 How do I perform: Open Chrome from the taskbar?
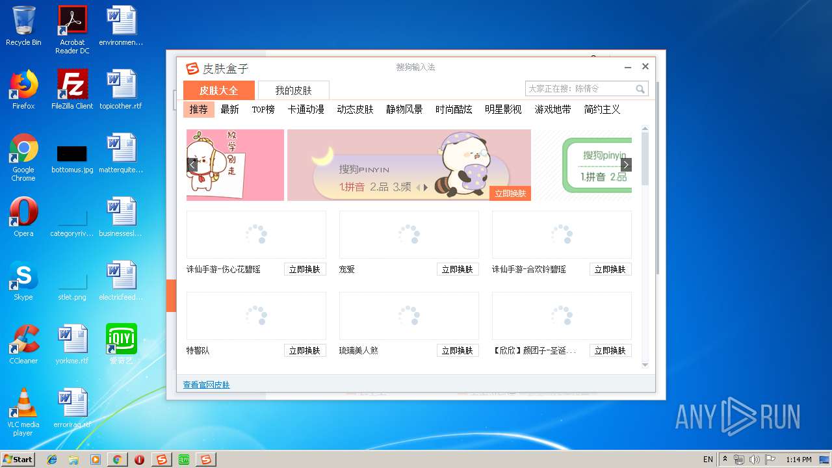[117, 460]
